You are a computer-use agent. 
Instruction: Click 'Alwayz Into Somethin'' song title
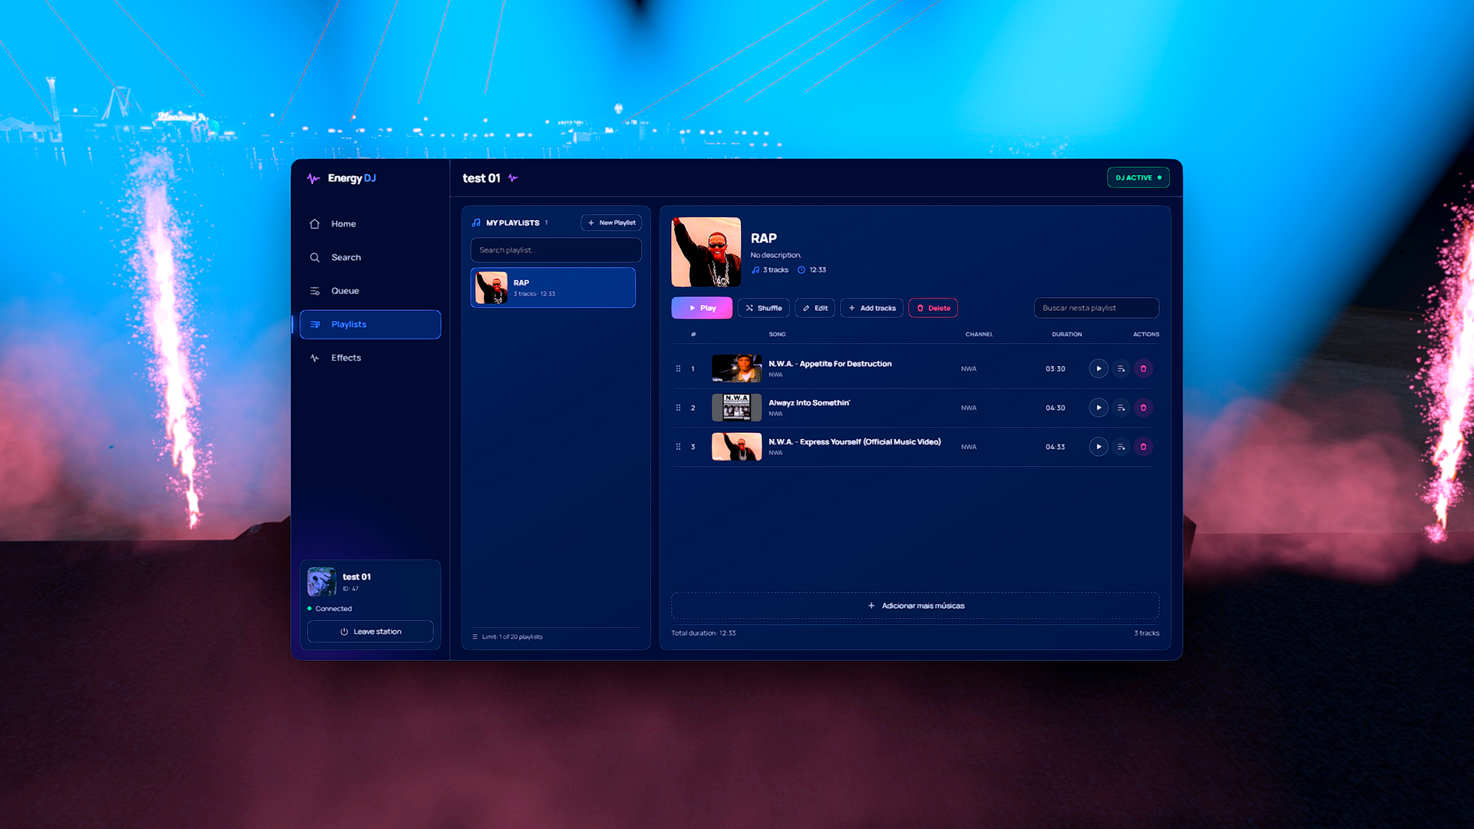tap(809, 403)
